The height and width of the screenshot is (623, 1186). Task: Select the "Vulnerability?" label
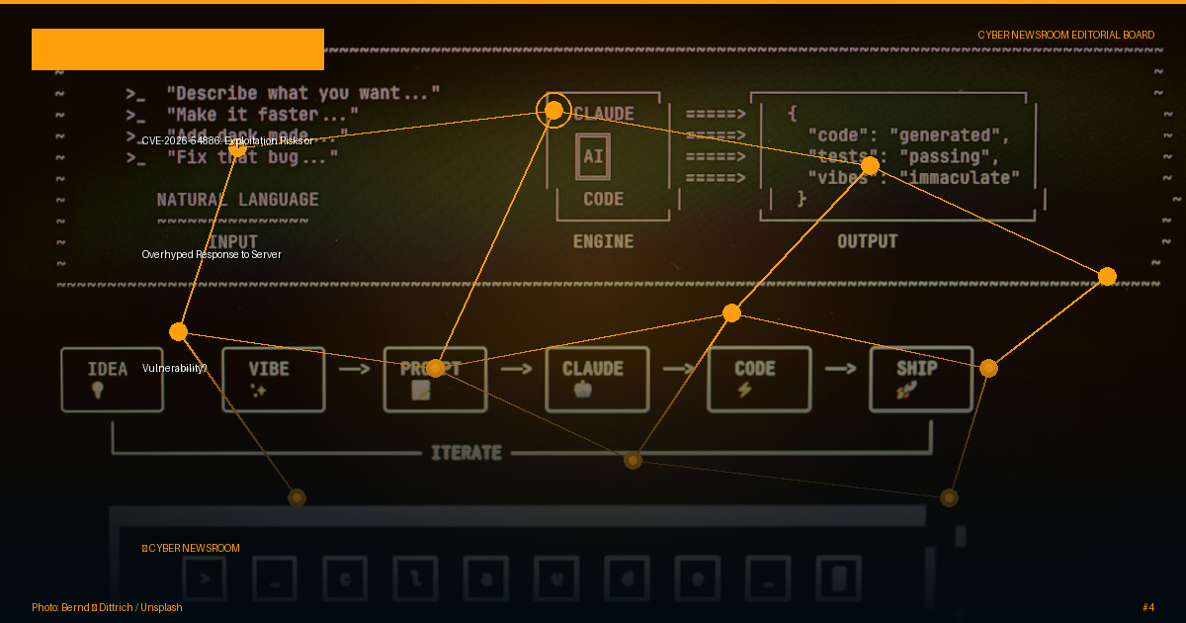pos(175,368)
